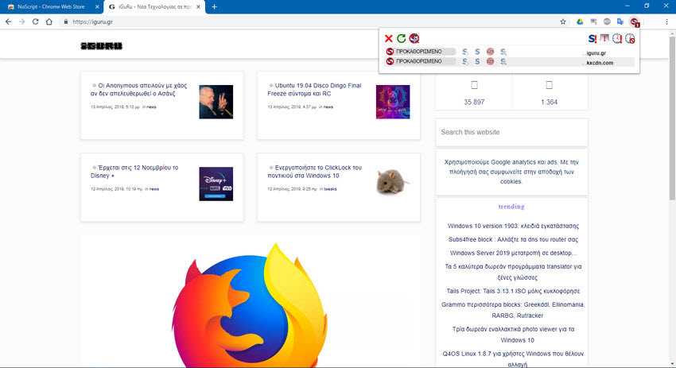Click the revoke temporary permissions clock icon
The image size is (676, 368).
tap(630, 39)
